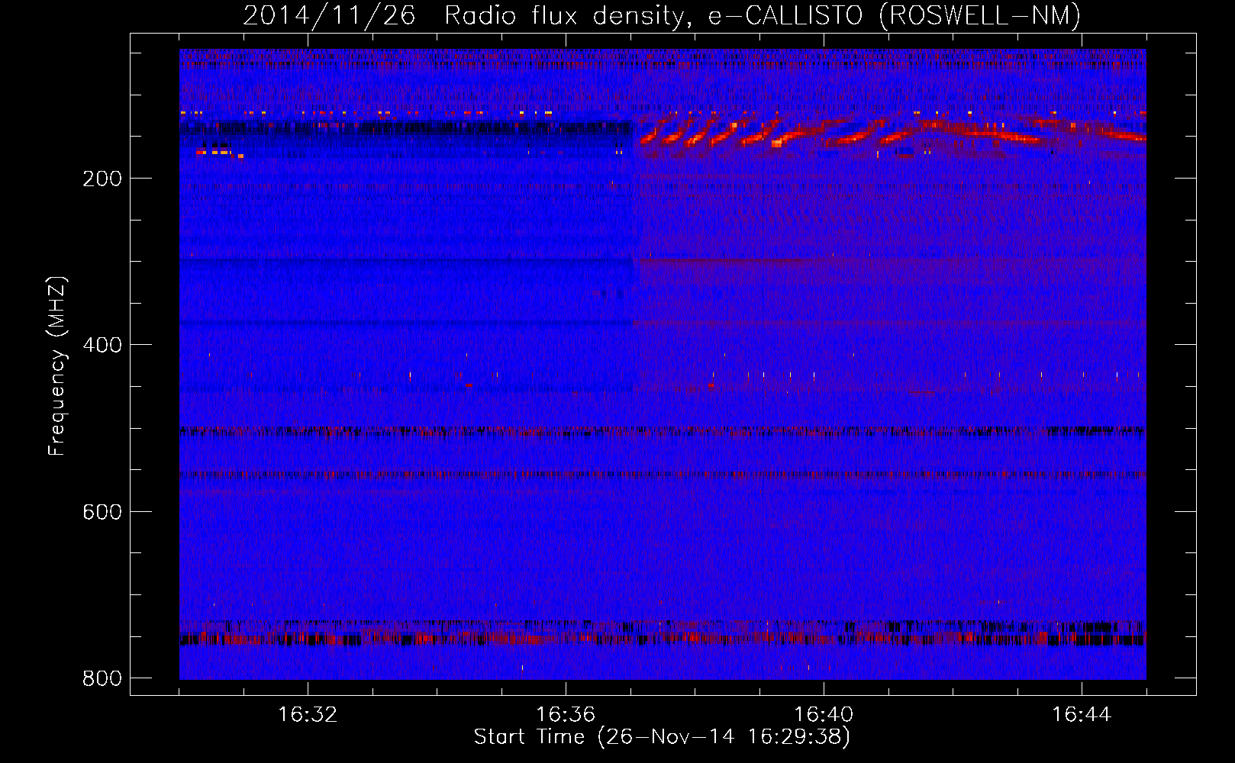Click the 400 frequency tick label
Image resolution: width=1235 pixels, height=763 pixels.
tap(102, 345)
